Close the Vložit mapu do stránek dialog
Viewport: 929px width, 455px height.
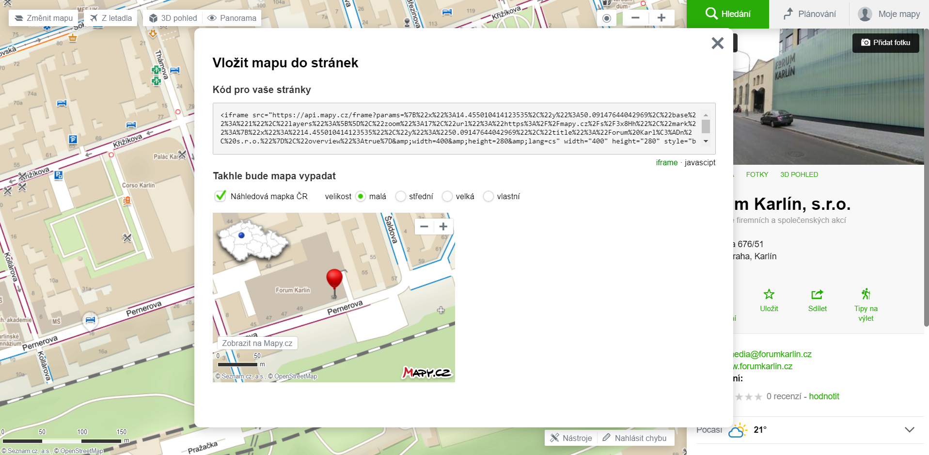click(717, 43)
